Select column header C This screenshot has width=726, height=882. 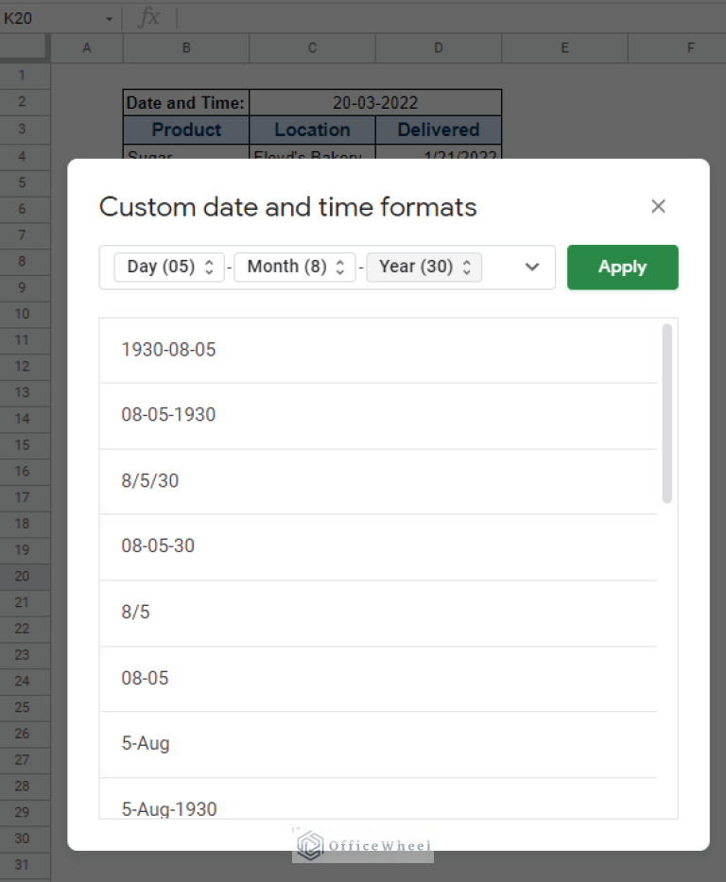[x=312, y=45]
